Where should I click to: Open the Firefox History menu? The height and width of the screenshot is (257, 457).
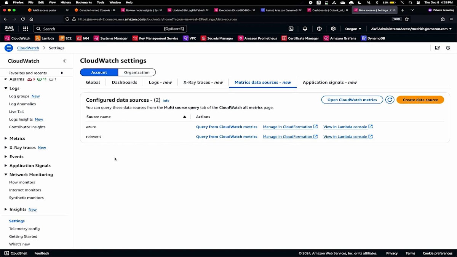(x=66, y=2)
